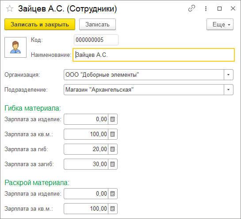Maximize the employee form window
The image size is (241, 219).
point(219,8)
